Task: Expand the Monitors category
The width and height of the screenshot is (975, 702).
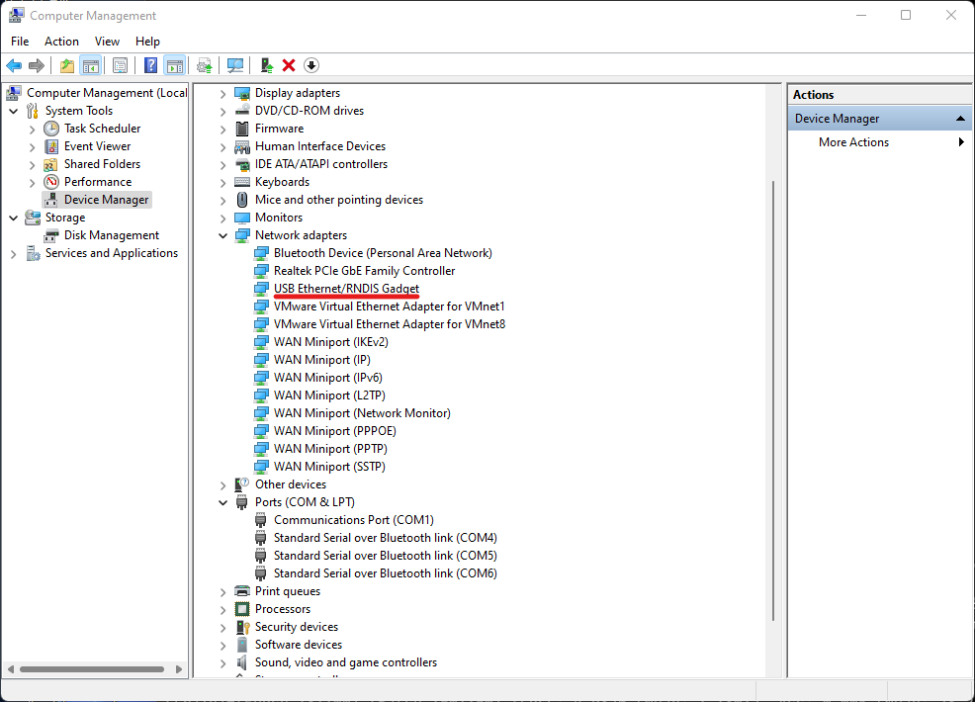Action: 222,219
